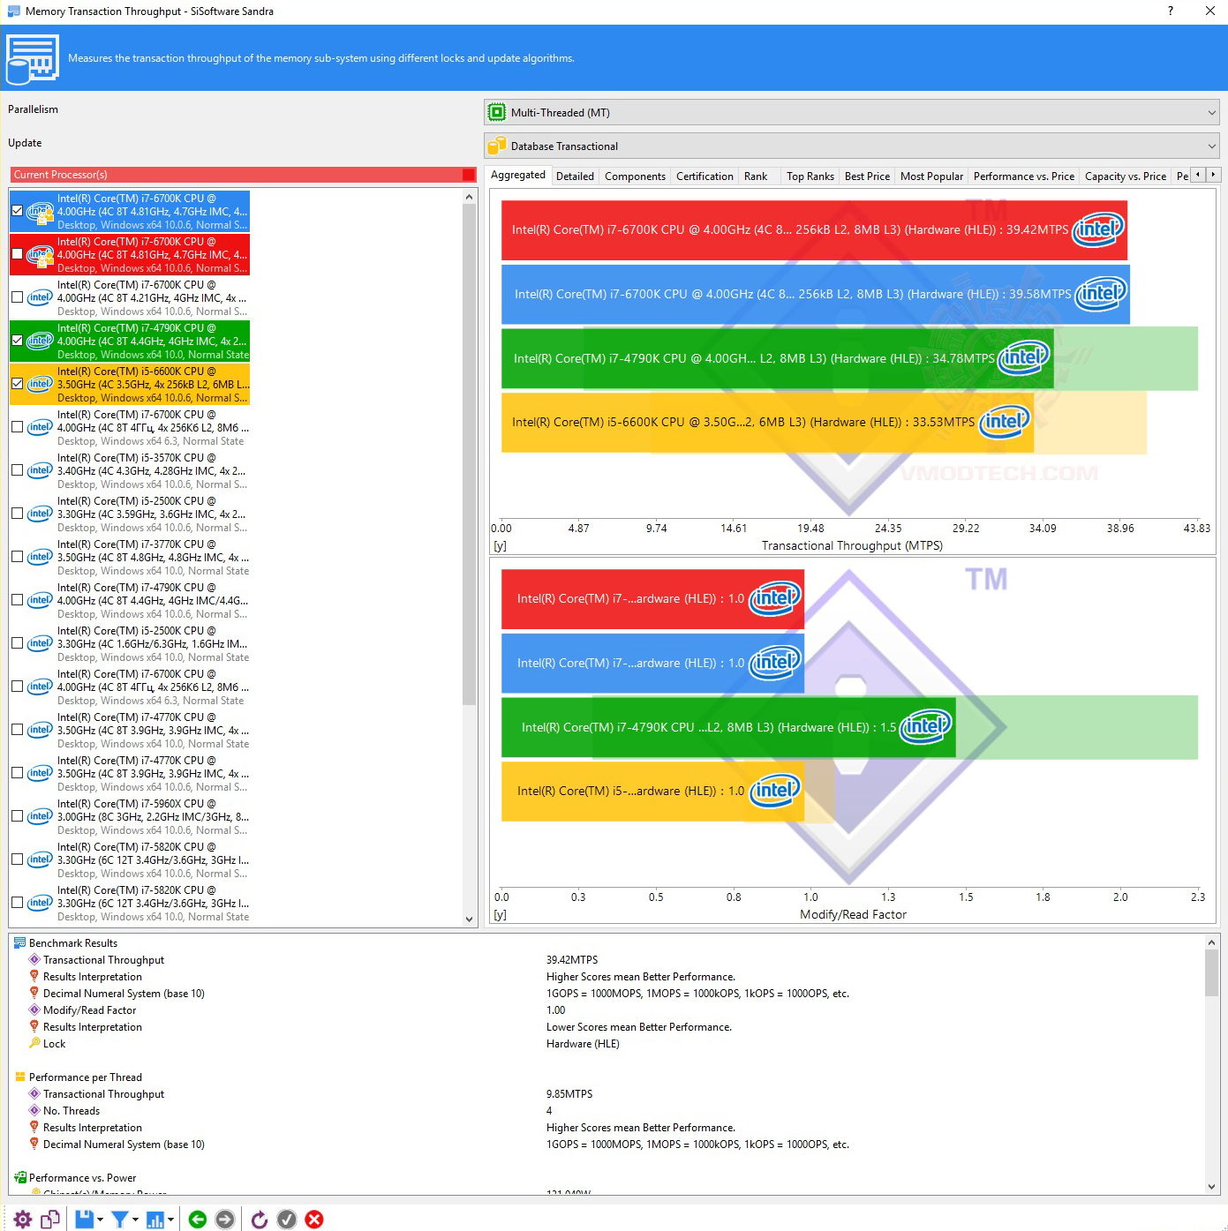Open the Certification tab

[x=704, y=176]
